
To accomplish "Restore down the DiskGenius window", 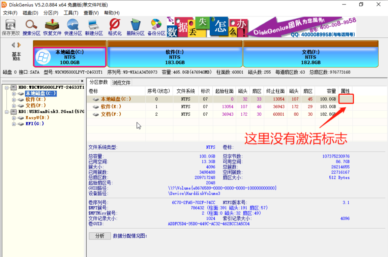I will [361, 4].
